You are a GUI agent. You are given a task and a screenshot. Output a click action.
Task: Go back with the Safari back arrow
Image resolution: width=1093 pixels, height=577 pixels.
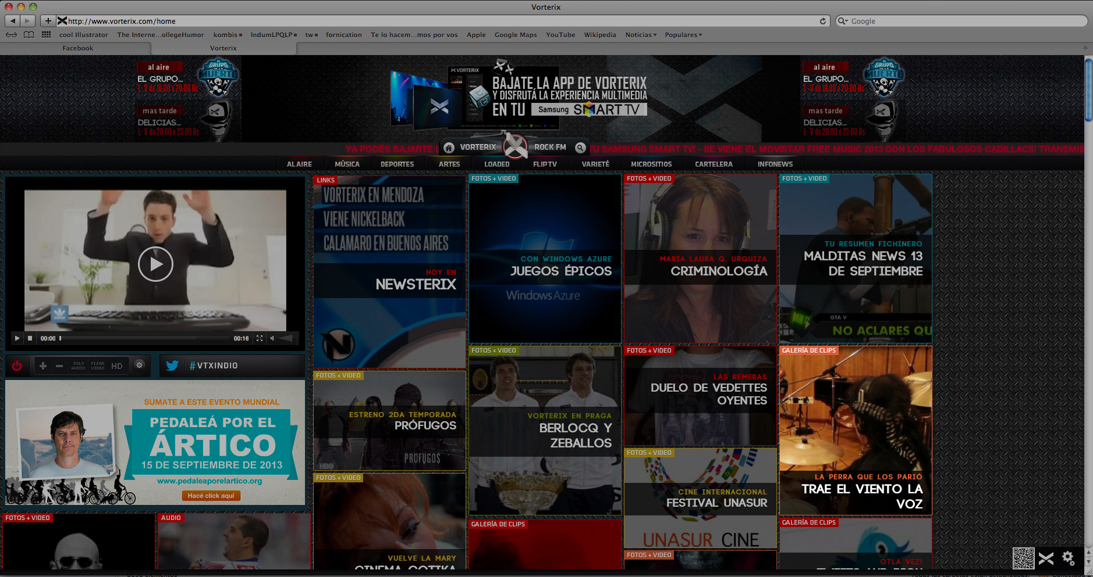[13, 21]
